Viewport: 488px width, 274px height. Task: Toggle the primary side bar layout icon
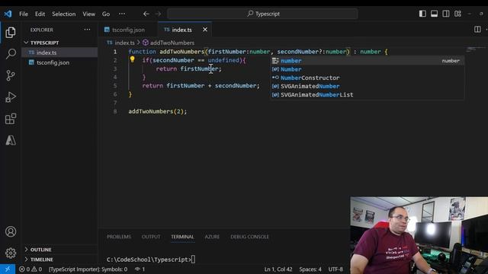[422, 14]
